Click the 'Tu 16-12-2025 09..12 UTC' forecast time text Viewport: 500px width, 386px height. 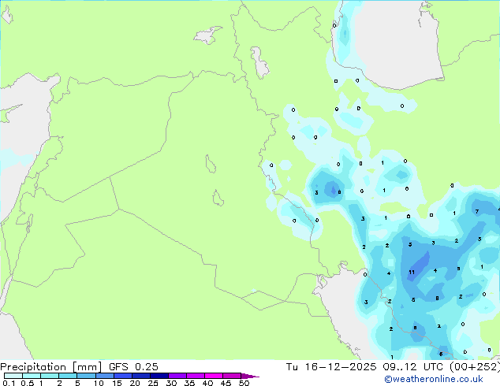(x=364, y=367)
